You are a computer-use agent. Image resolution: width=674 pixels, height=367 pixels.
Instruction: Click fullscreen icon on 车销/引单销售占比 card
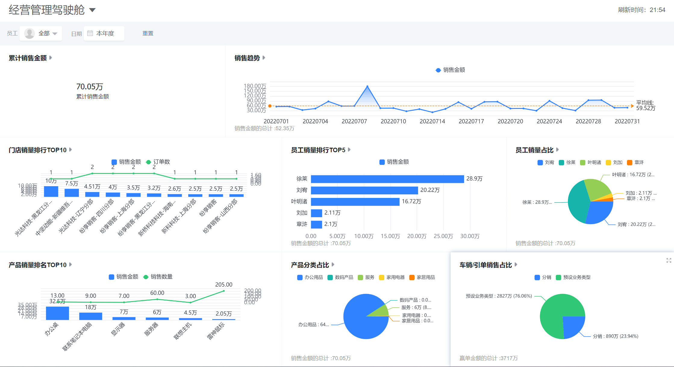669,260
